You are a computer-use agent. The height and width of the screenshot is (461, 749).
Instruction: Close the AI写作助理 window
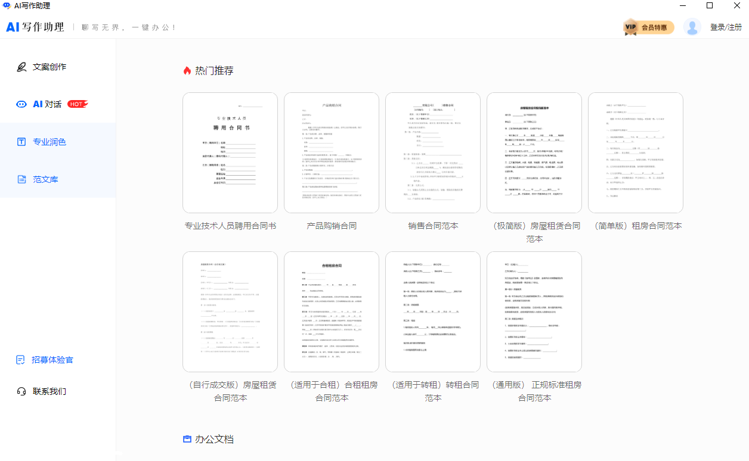point(736,5)
